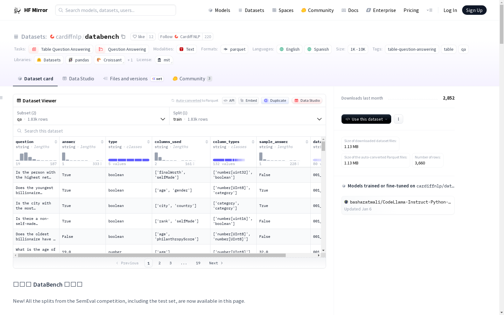Sort by the type column

(148, 142)
